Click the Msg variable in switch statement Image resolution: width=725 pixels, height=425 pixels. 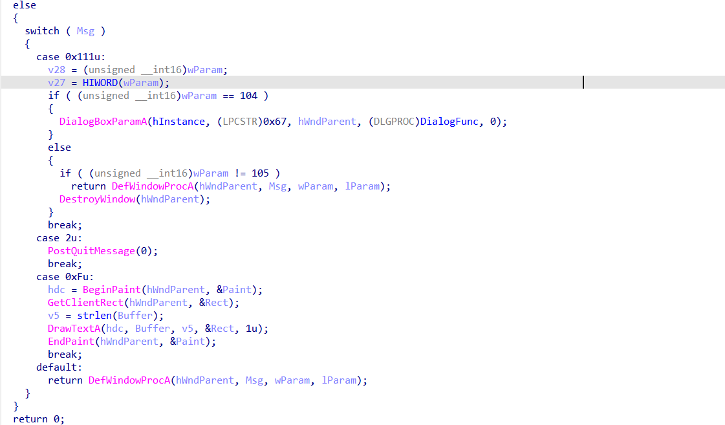coord(85,31)
